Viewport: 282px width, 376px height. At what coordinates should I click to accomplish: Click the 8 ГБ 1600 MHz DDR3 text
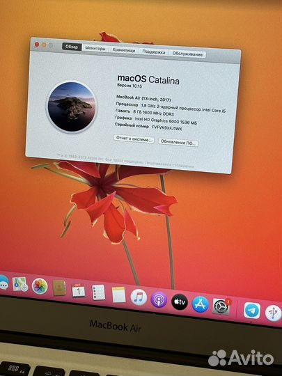coord(153,112)
